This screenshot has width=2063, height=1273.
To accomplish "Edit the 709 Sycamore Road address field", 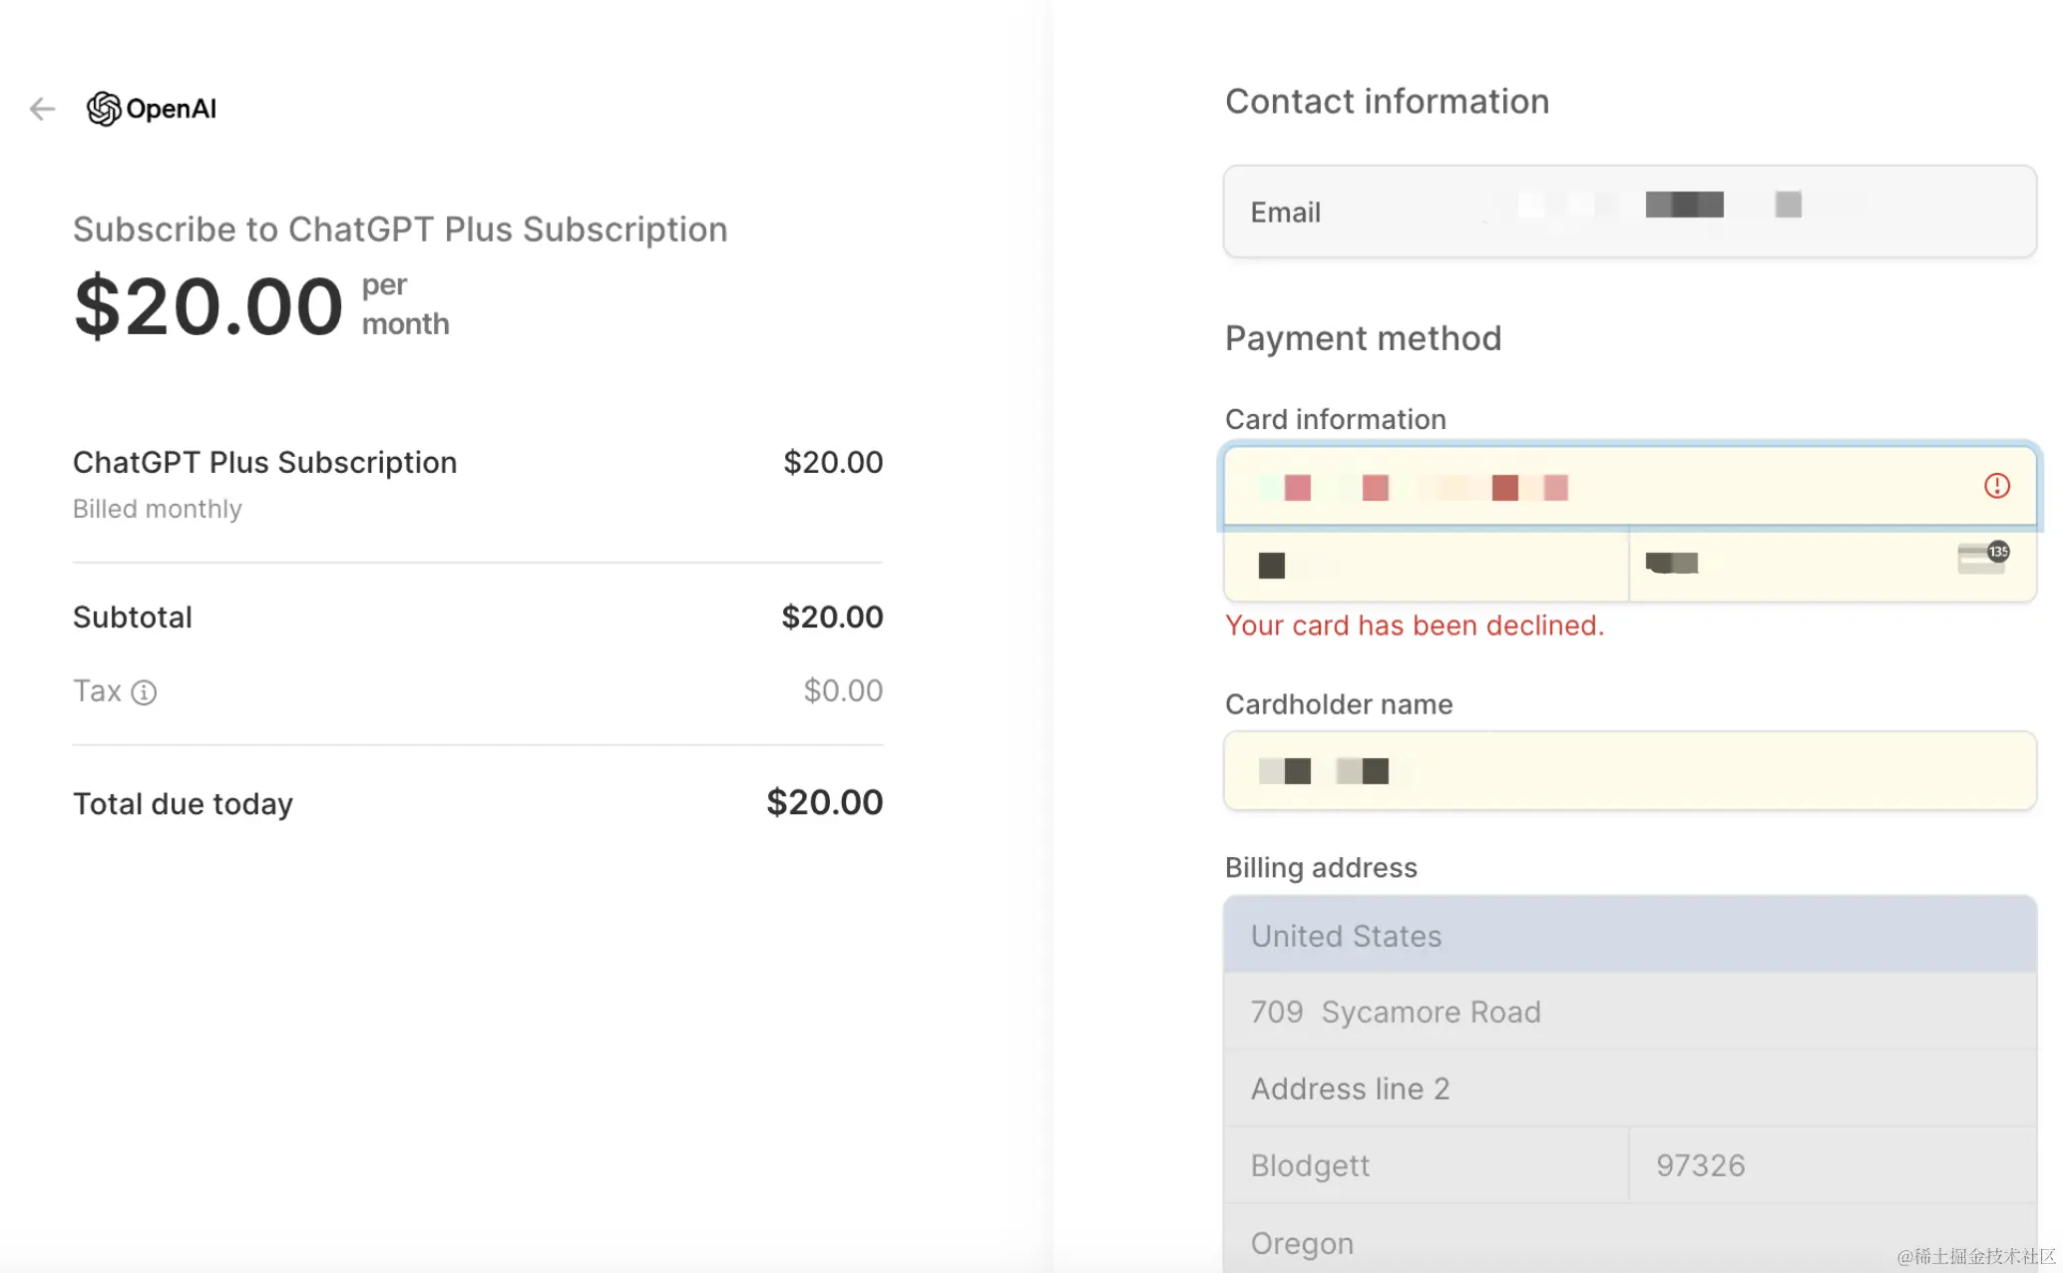I will click(1630, 1012).
